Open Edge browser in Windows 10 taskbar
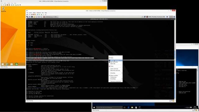This screenshot has height=112, width=199. [x=128, y=107]
